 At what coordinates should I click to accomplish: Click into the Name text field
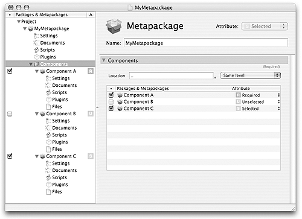tap(206, 43)
